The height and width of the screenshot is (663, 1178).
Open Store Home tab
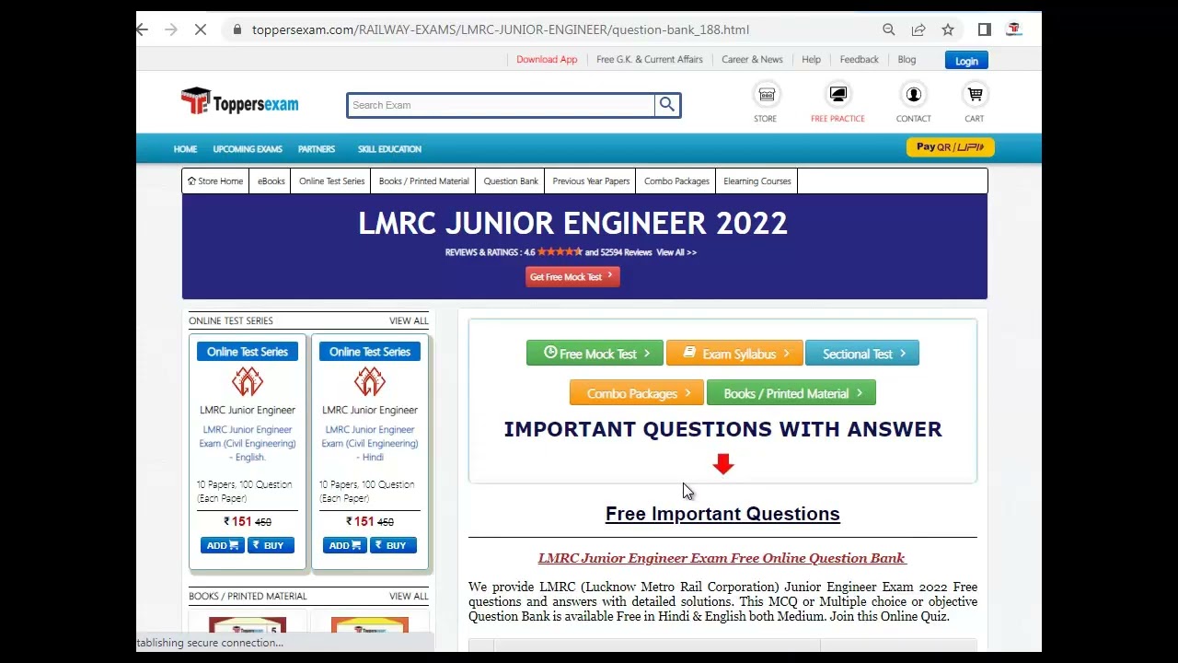[215, 181]
